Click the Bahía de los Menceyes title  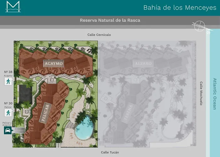pos(180,8)
